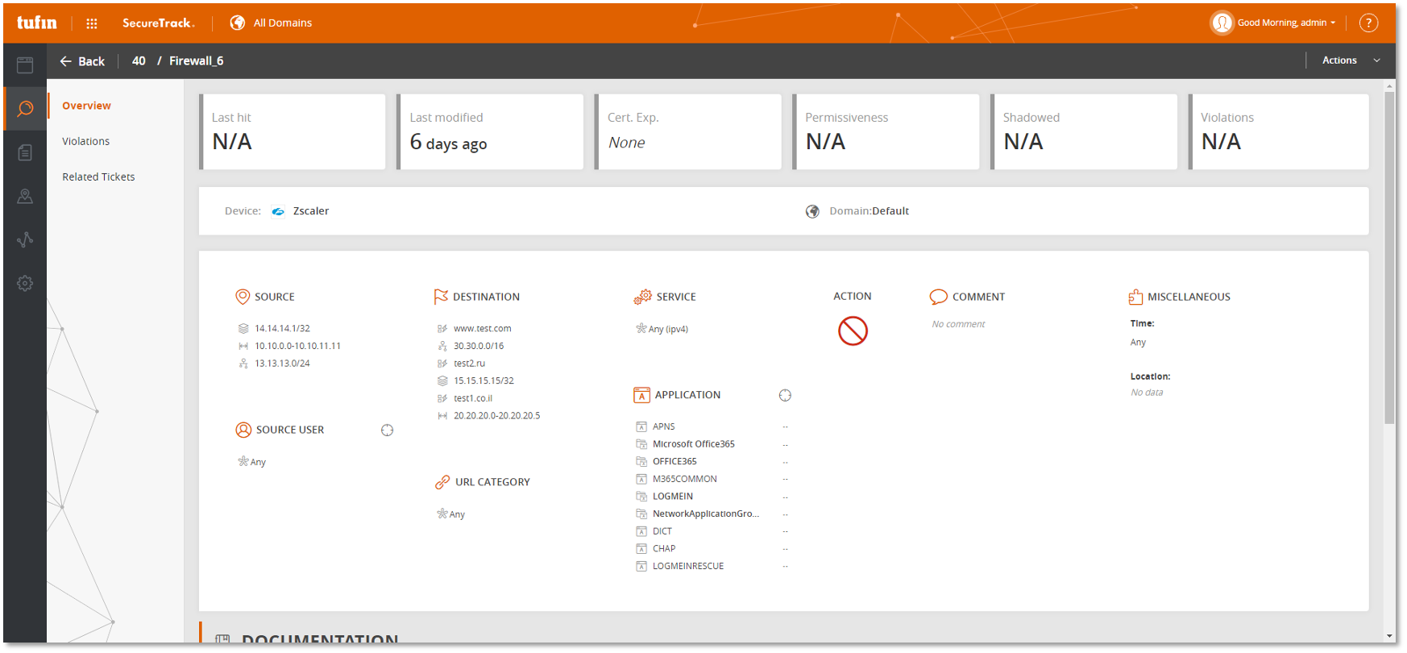Select application LOGMEIN

click(673, 497)
